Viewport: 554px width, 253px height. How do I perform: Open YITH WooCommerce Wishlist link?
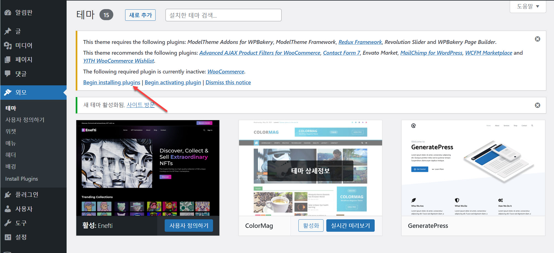[x=119, y=61]
